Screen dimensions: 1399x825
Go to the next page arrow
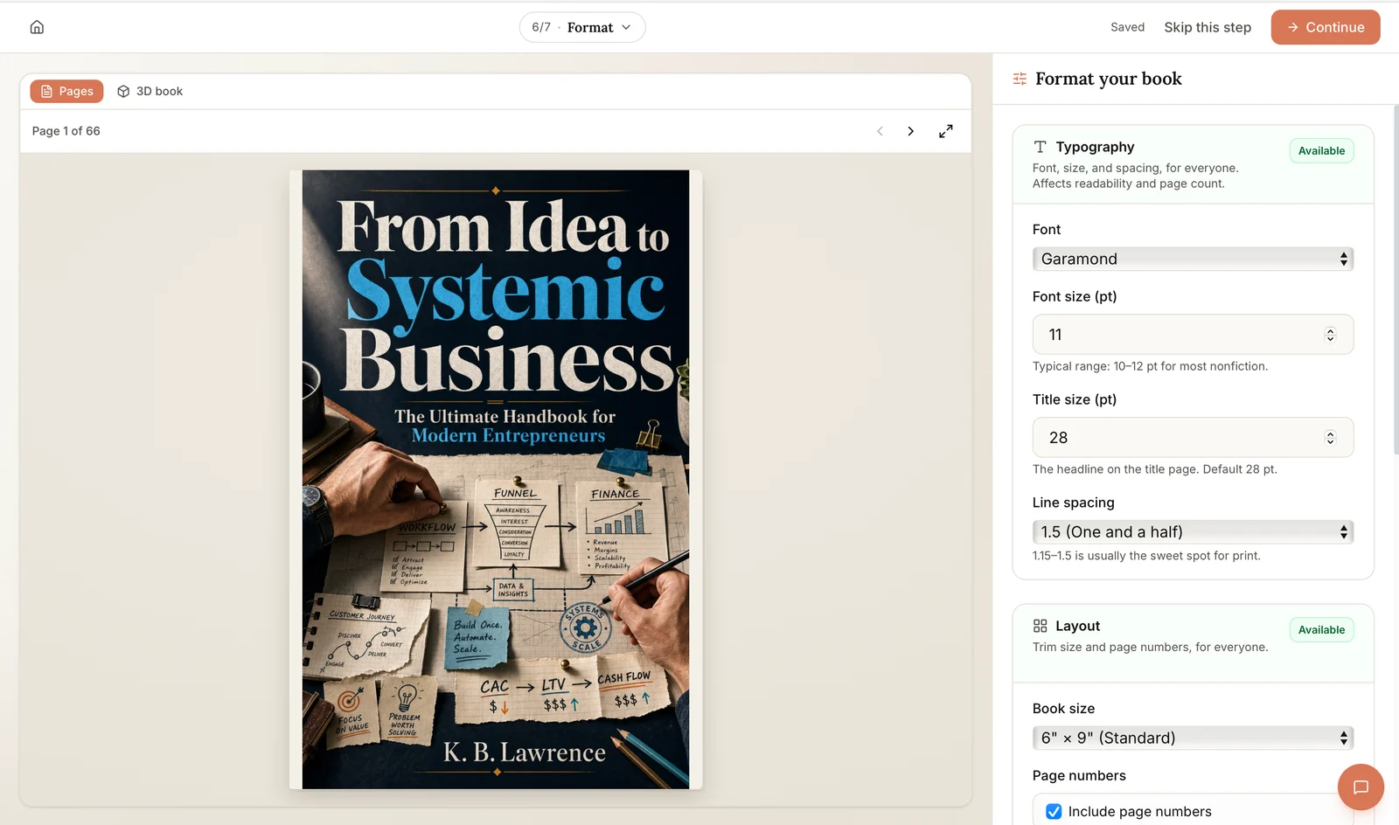click(910, 131)
